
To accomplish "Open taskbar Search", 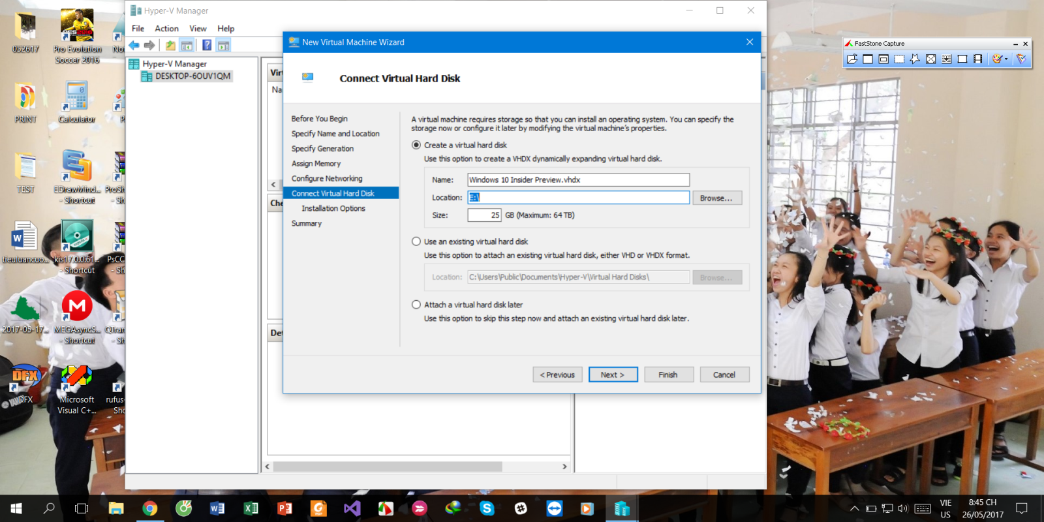I will pyautogui.click(x=49, y=508).
